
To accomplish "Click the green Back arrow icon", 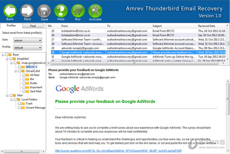I will pyautogui.click(x=10, y=11).
